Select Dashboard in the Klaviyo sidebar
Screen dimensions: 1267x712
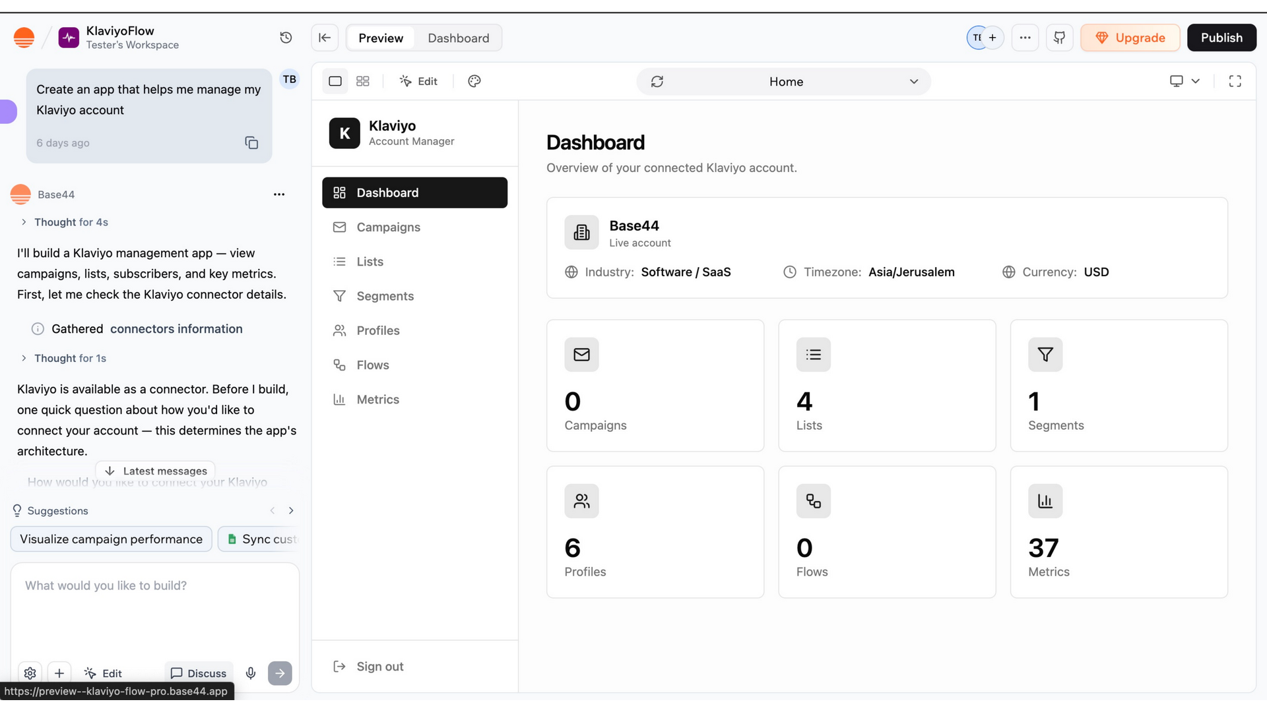coord(414,193)
